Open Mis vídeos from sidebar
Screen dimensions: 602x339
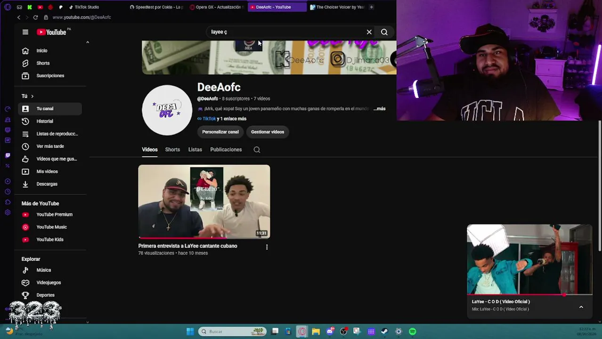pos(50,171)
